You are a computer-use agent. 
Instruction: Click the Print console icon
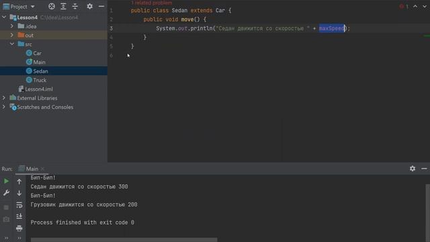(x=19, y=228)
